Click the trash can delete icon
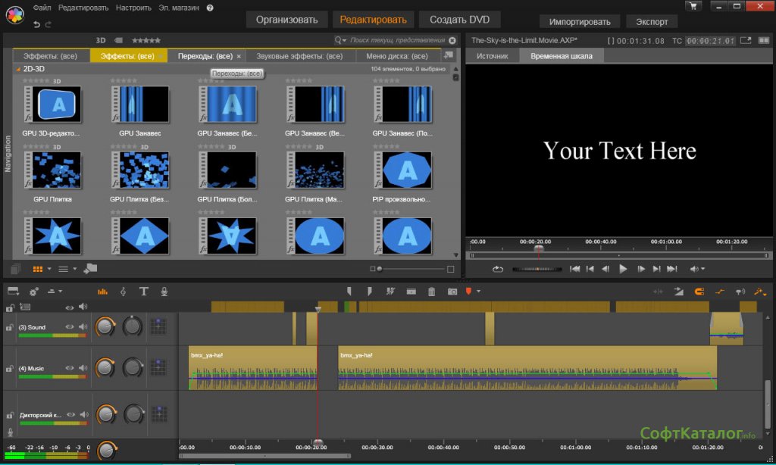776x465 pixels. click(431, 291)
